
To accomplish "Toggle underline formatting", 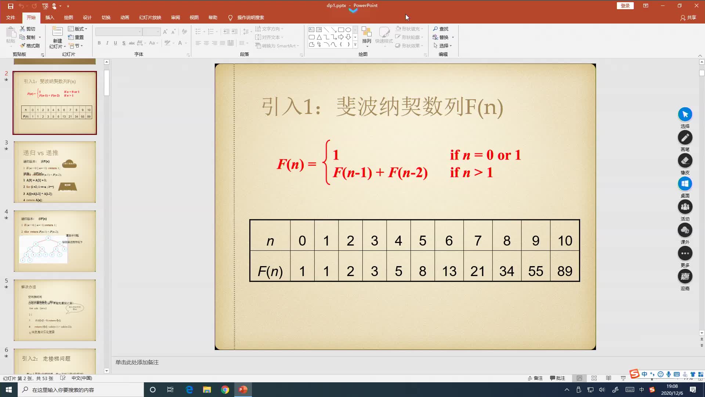I will [x=115, y=43].
